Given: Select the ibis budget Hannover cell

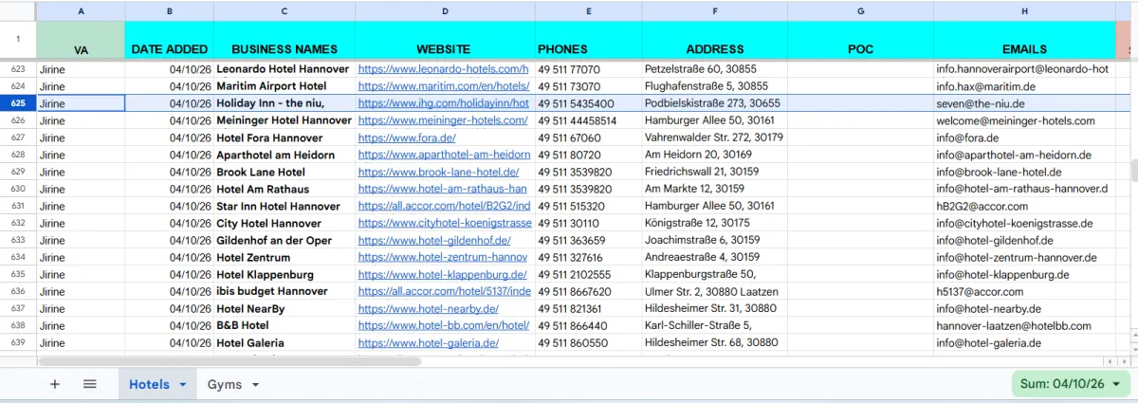Looking at the screenshot, I should [x=284, y=291].
